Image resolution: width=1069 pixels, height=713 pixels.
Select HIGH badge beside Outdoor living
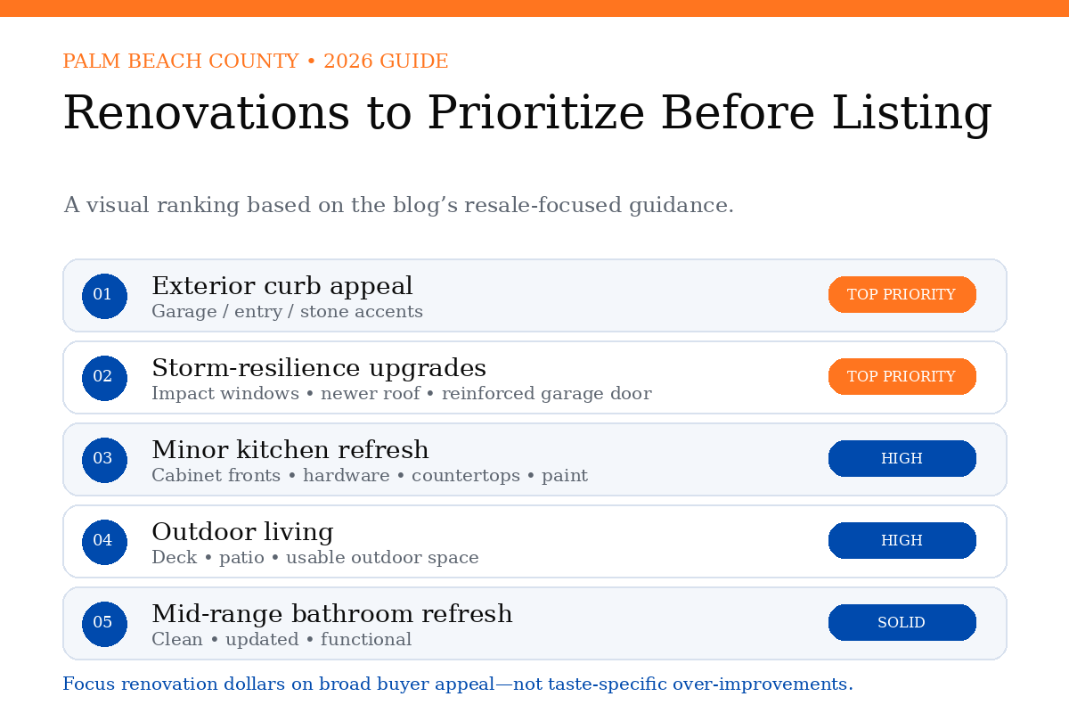coord(902,541)
